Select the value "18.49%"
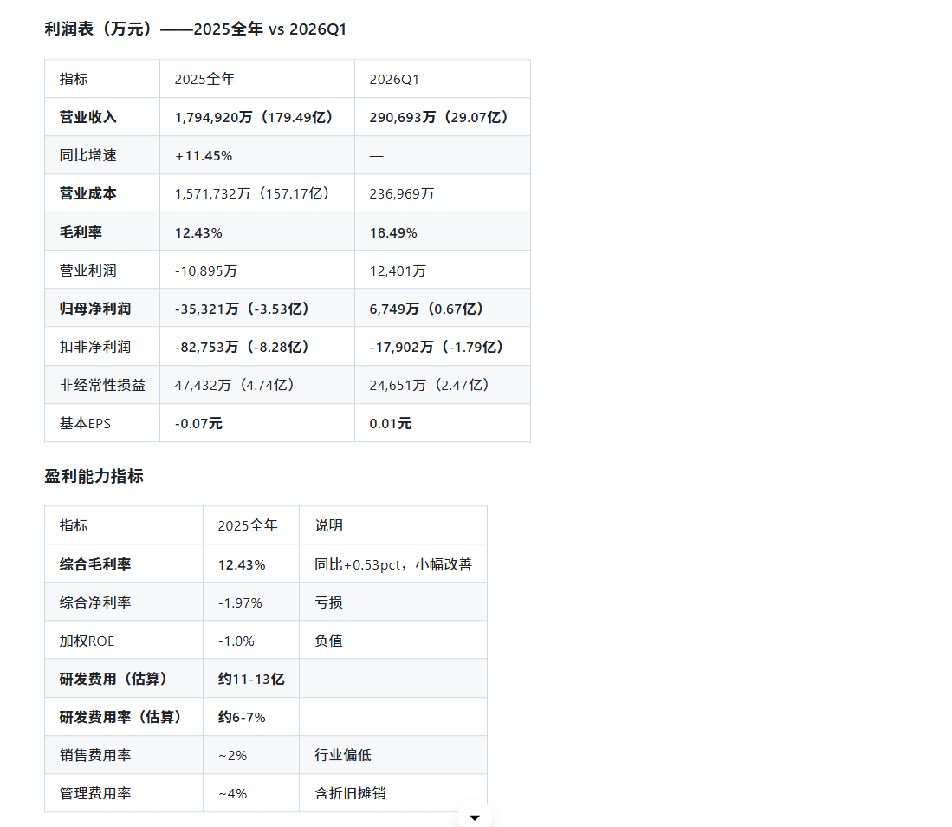The width and height of the screenshot is (952, 827). [393, 233]
